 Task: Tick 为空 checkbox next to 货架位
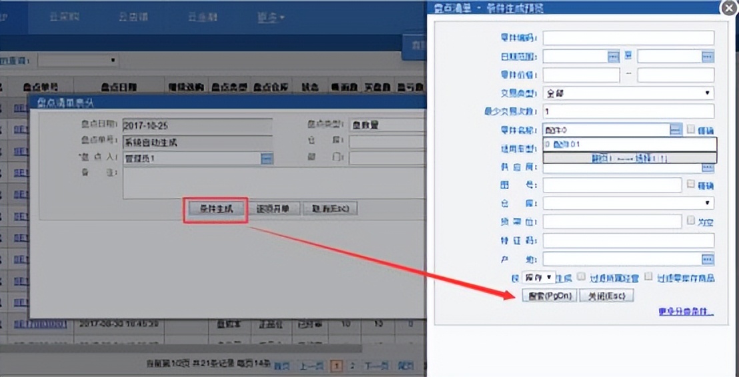(x=690, y=220)
